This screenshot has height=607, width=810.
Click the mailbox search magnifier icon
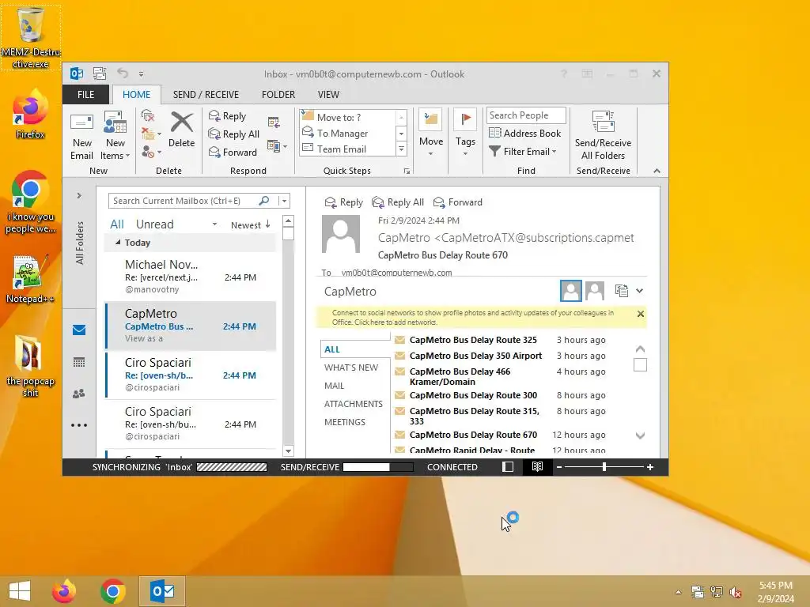[x=264, y=201]
